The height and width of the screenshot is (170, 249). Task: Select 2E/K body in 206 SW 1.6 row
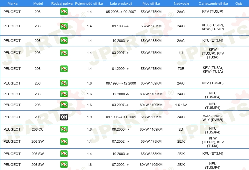(181, 165)
